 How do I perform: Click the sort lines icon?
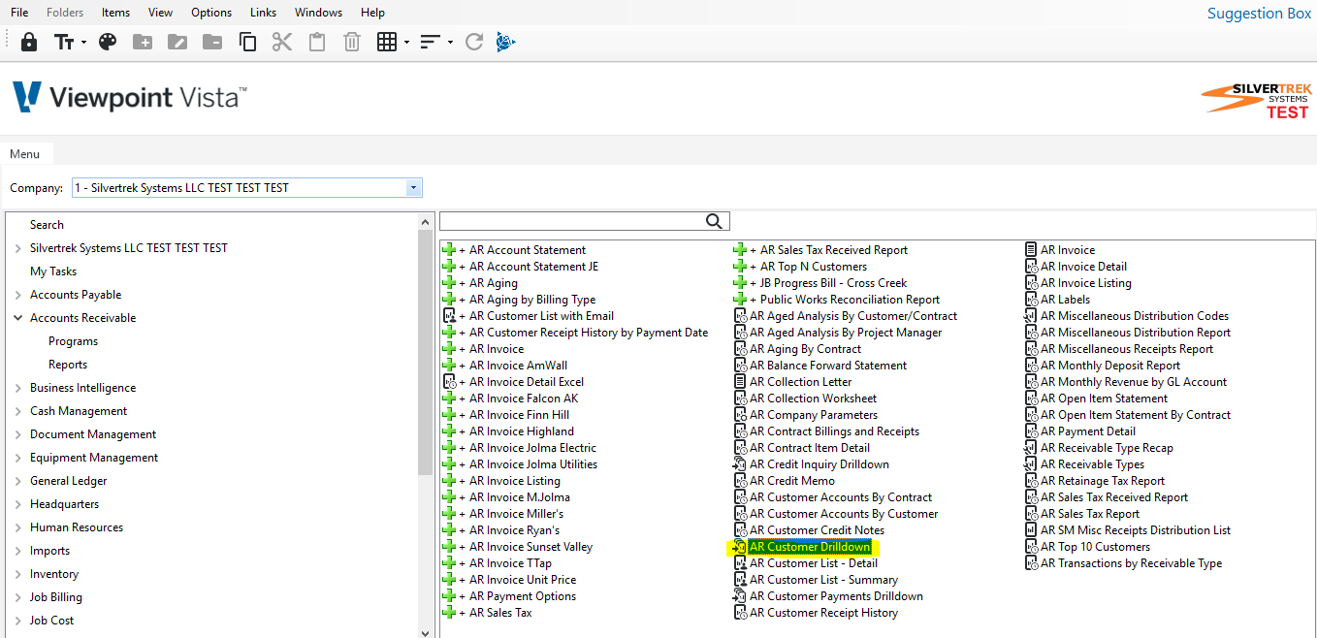click(x=431, y=42)
